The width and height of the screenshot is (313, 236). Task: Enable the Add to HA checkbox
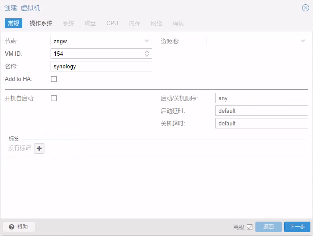54,79
